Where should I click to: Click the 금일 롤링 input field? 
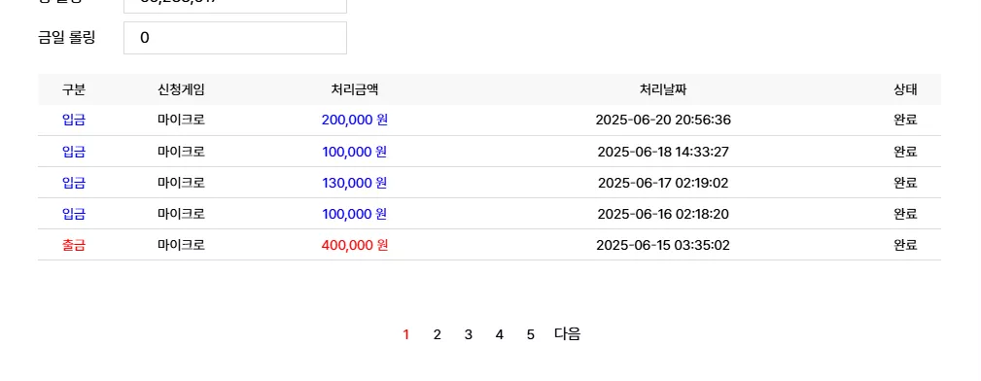coord(235,38)
